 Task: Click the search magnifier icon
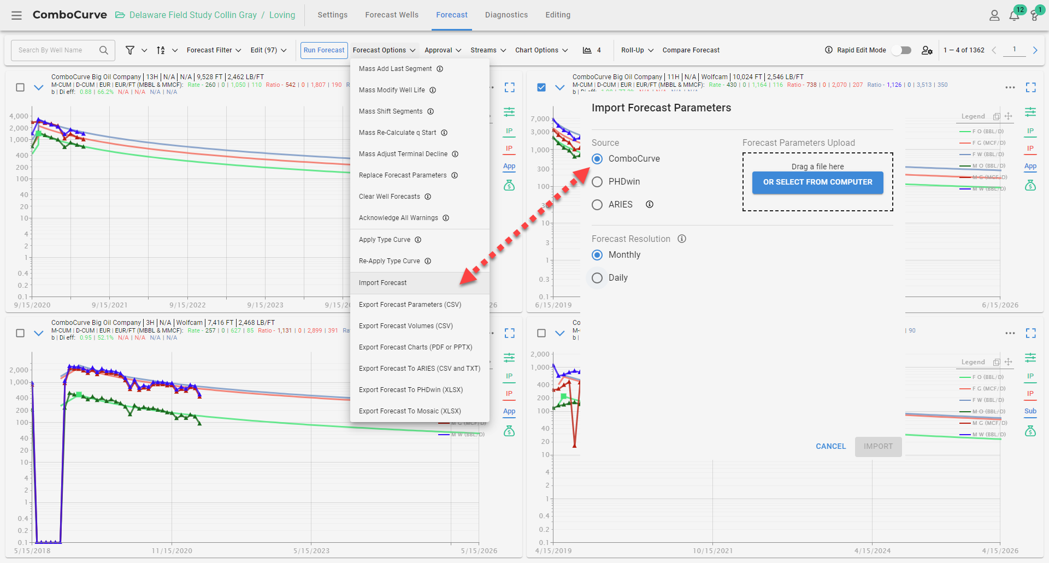pos(104,50)
